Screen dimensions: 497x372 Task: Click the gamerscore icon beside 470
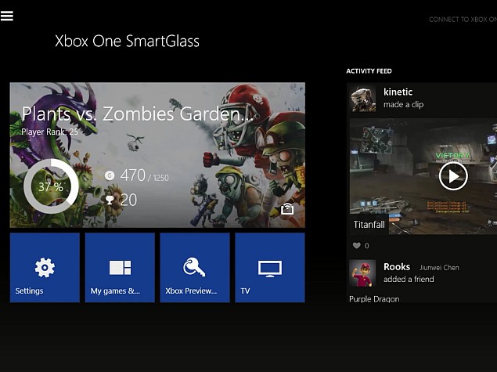tap(110, 177)
